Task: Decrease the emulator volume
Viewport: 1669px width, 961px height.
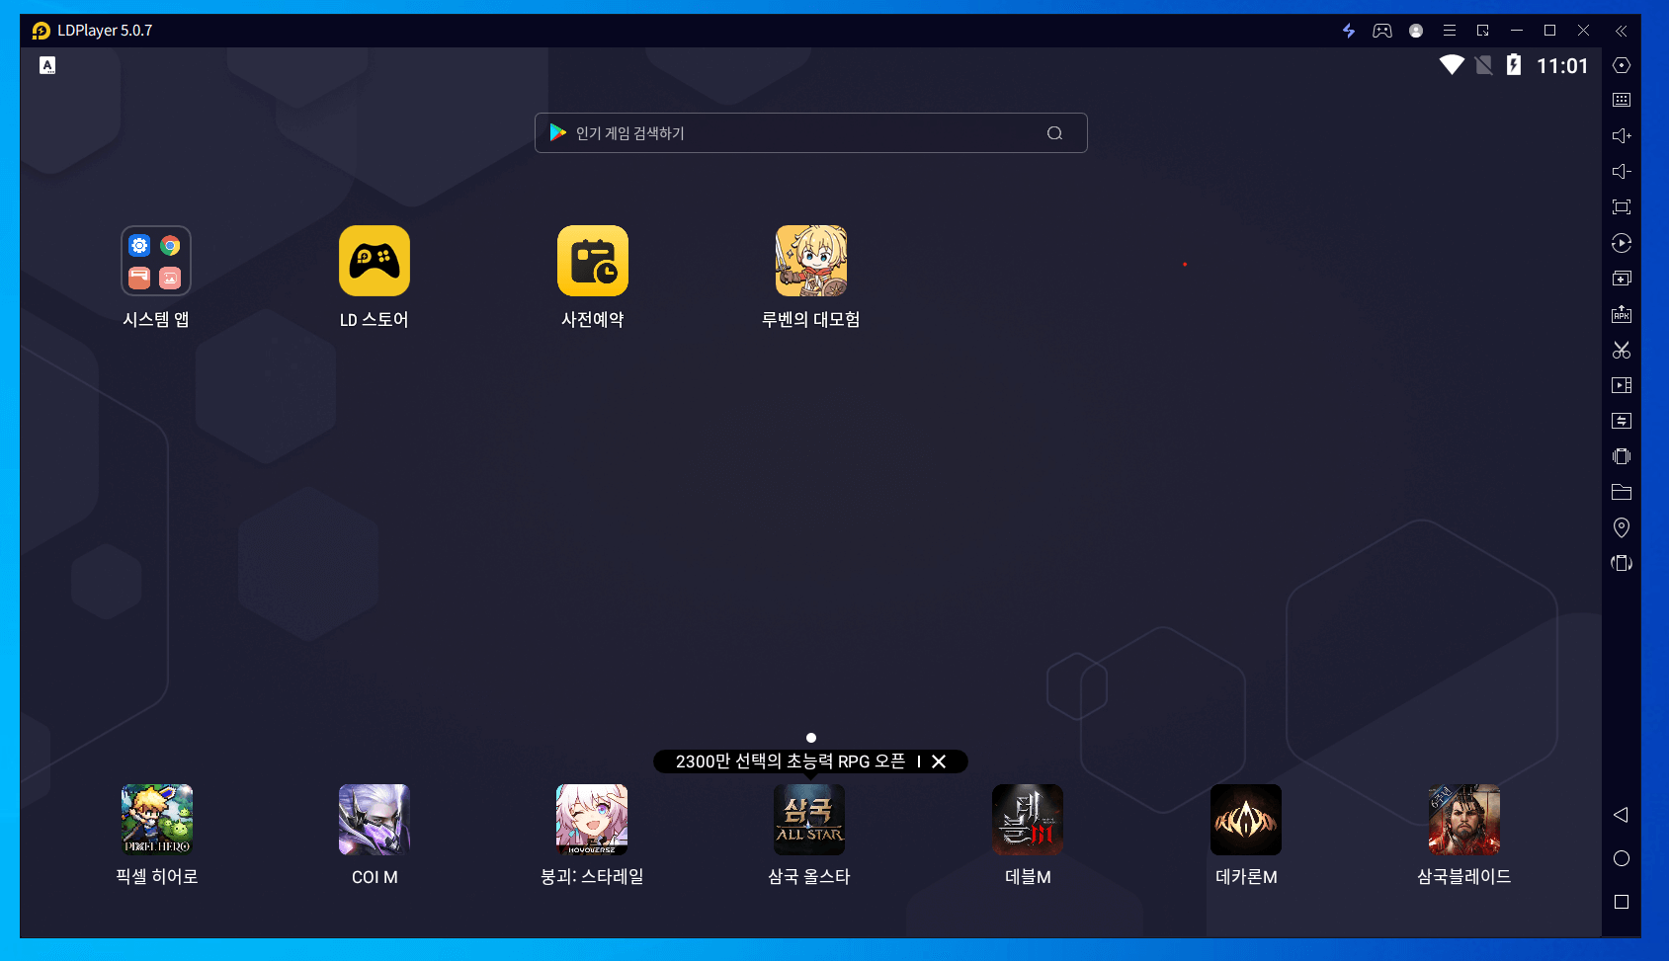Action: 1621,171
